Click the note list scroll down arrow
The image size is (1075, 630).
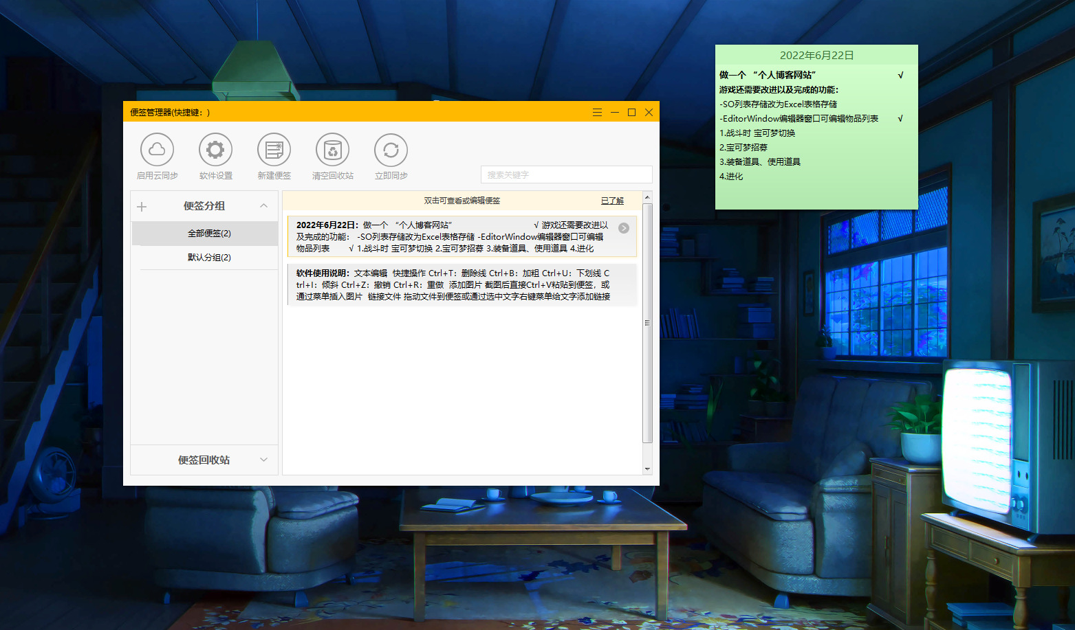pos(647,469)
